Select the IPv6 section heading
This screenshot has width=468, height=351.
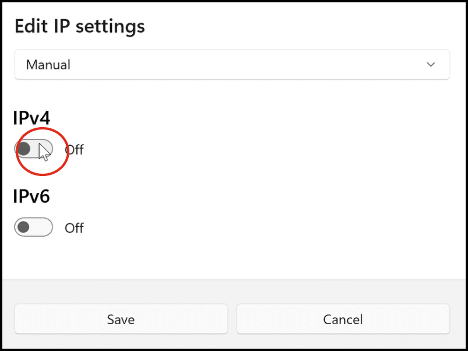click(x=31, y=196)
